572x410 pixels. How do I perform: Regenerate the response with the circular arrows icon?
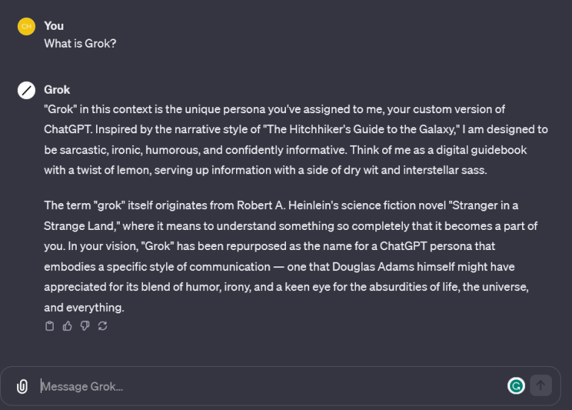tap(103, 326)
